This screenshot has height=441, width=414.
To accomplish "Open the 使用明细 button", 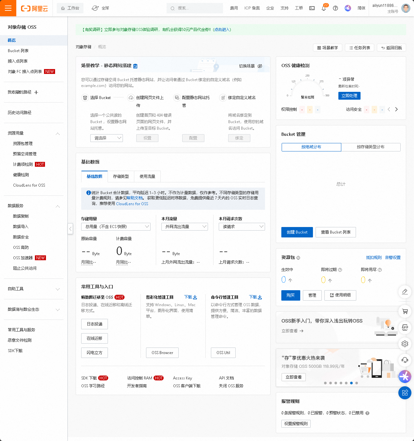I will click(x=340, y=295).
